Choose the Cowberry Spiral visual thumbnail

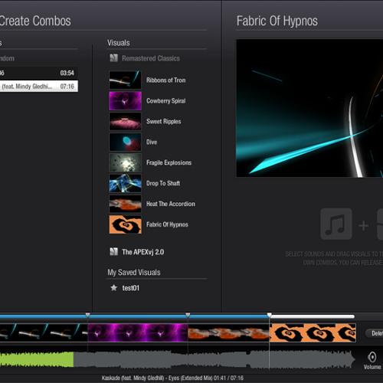(125, 101)
